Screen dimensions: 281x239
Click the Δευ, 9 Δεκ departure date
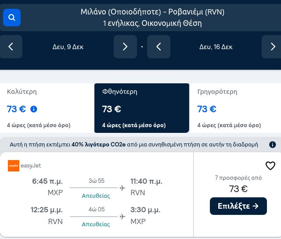(x=68, y=47)
